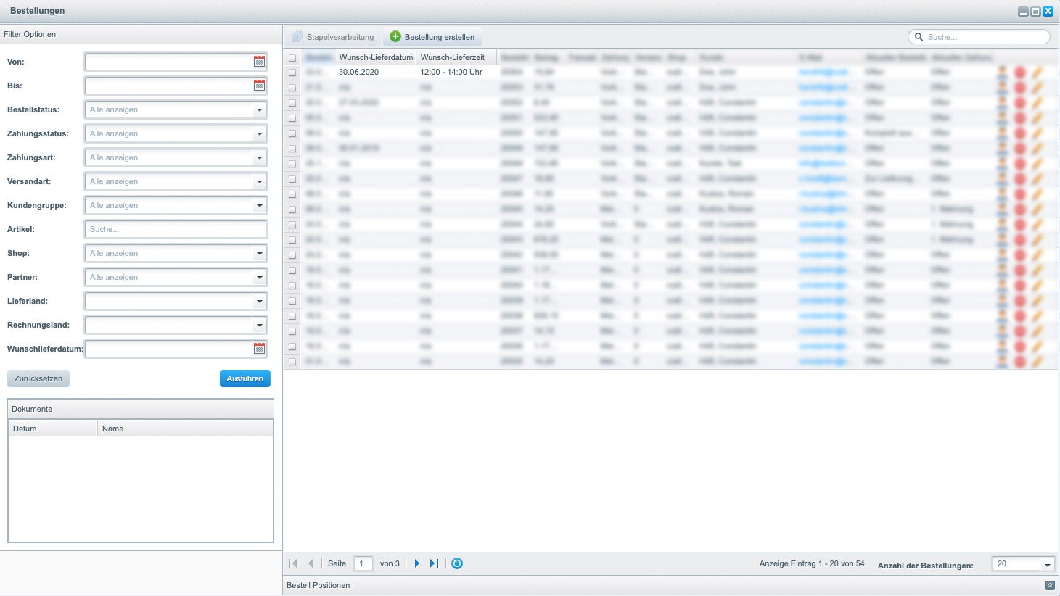Focus the Wunschlieferdatum date field

click(168, 349)
